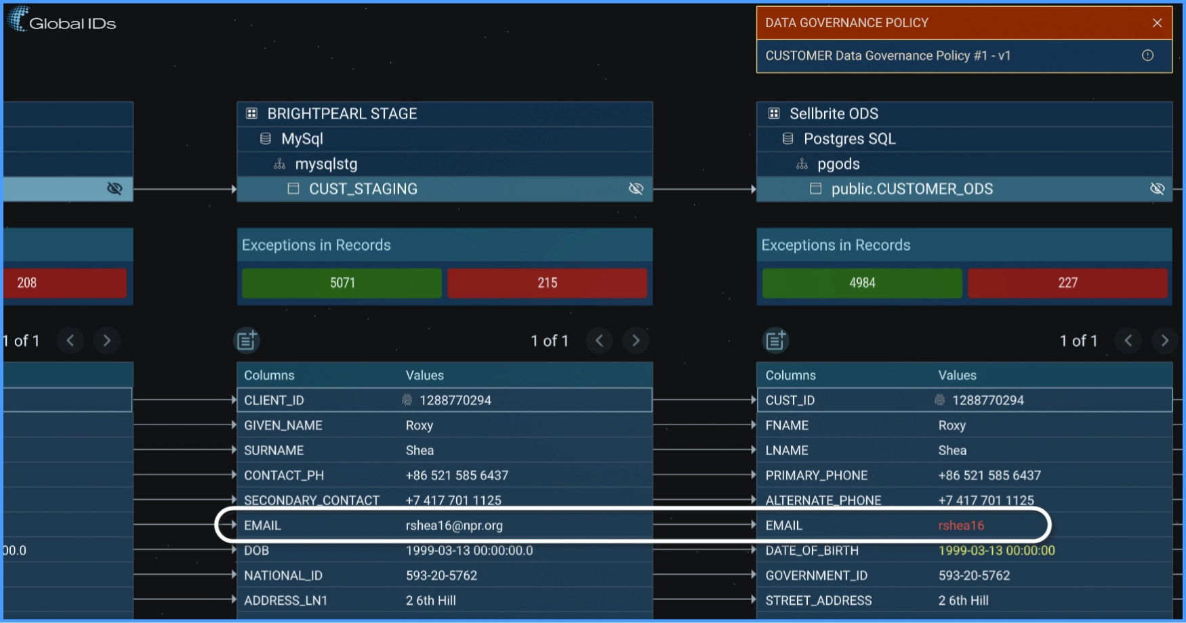Screen dimensions: 1186x623
Task: Click the Columns header in Sellbrite ODS table
Action: coord(790,375)
